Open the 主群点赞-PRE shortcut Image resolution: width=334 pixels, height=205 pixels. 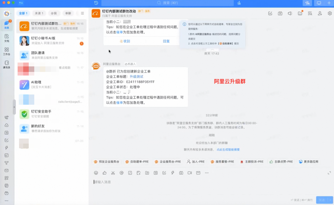[x=281, y=162]
